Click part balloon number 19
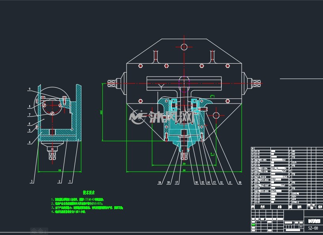 point(159,182)
